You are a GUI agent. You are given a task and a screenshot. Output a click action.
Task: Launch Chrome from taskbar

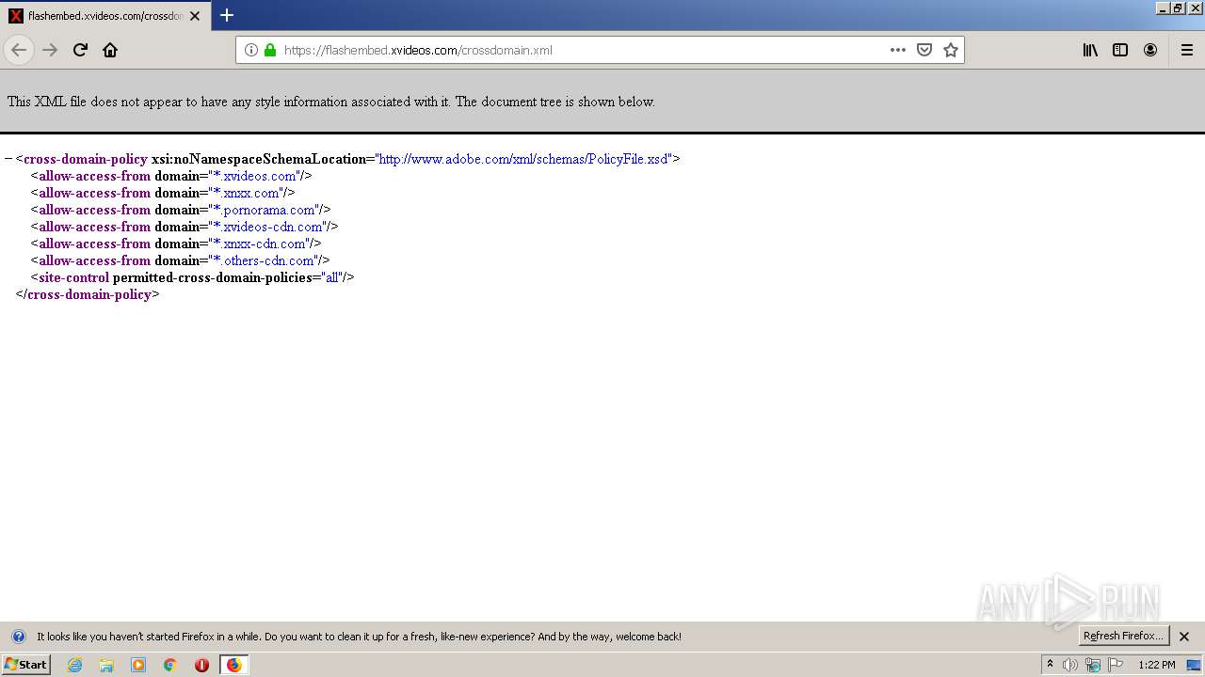click(170, 665)
